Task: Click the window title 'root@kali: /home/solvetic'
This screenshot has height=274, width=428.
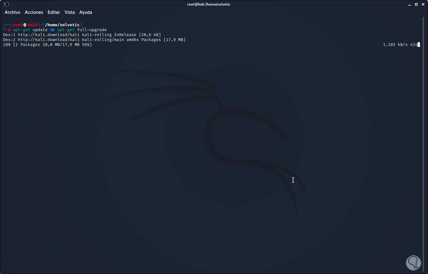Action: pos(209,4)
